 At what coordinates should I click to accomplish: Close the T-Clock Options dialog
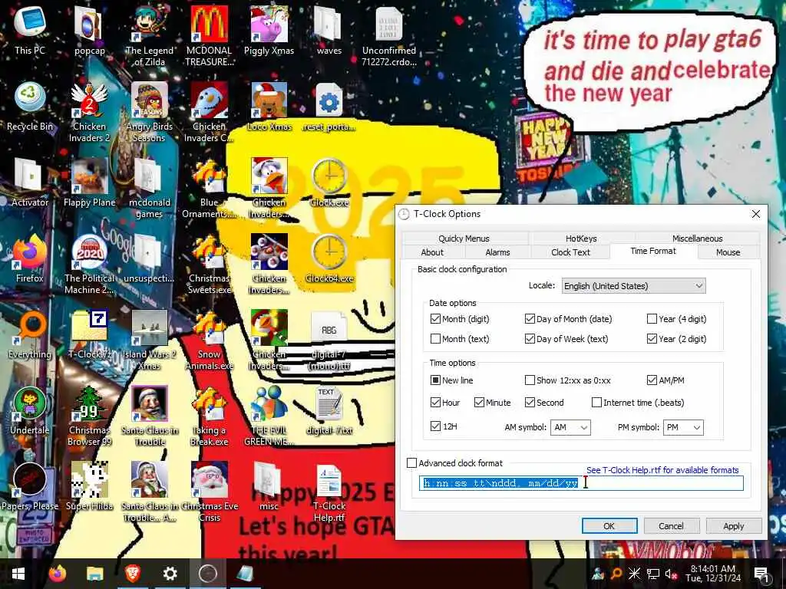755,214
